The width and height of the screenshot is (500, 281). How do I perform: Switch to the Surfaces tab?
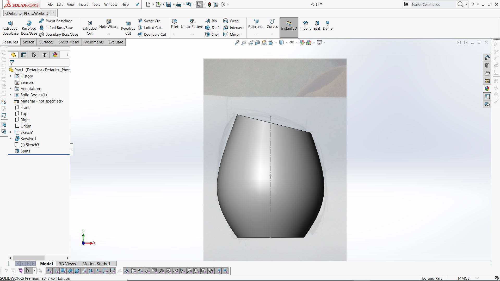click(46, 42)
